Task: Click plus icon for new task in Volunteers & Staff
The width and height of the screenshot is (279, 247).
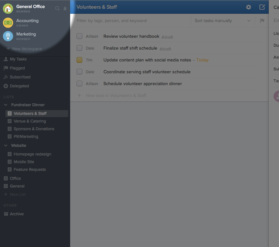Action: pos(79,95)
